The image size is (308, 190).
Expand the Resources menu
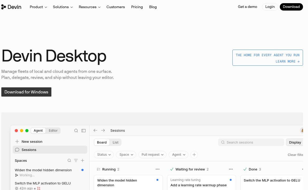(x=90, y=7)
